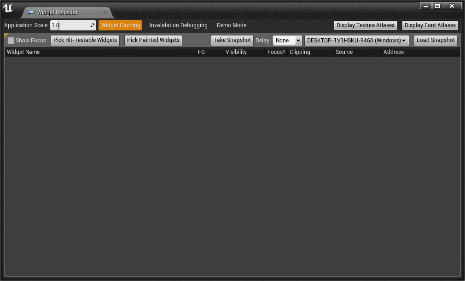
Task: Click inside the Application Scale input field
Action: (x=69, y=25)
